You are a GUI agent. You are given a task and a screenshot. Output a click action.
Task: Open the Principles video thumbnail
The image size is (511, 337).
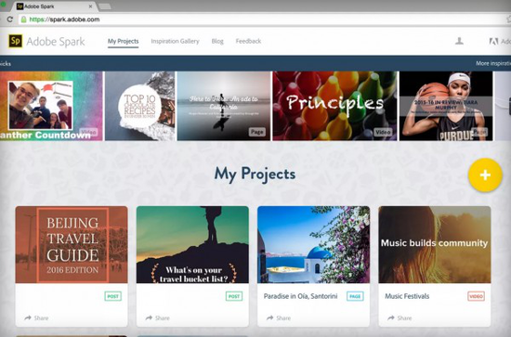click(334, 106)
